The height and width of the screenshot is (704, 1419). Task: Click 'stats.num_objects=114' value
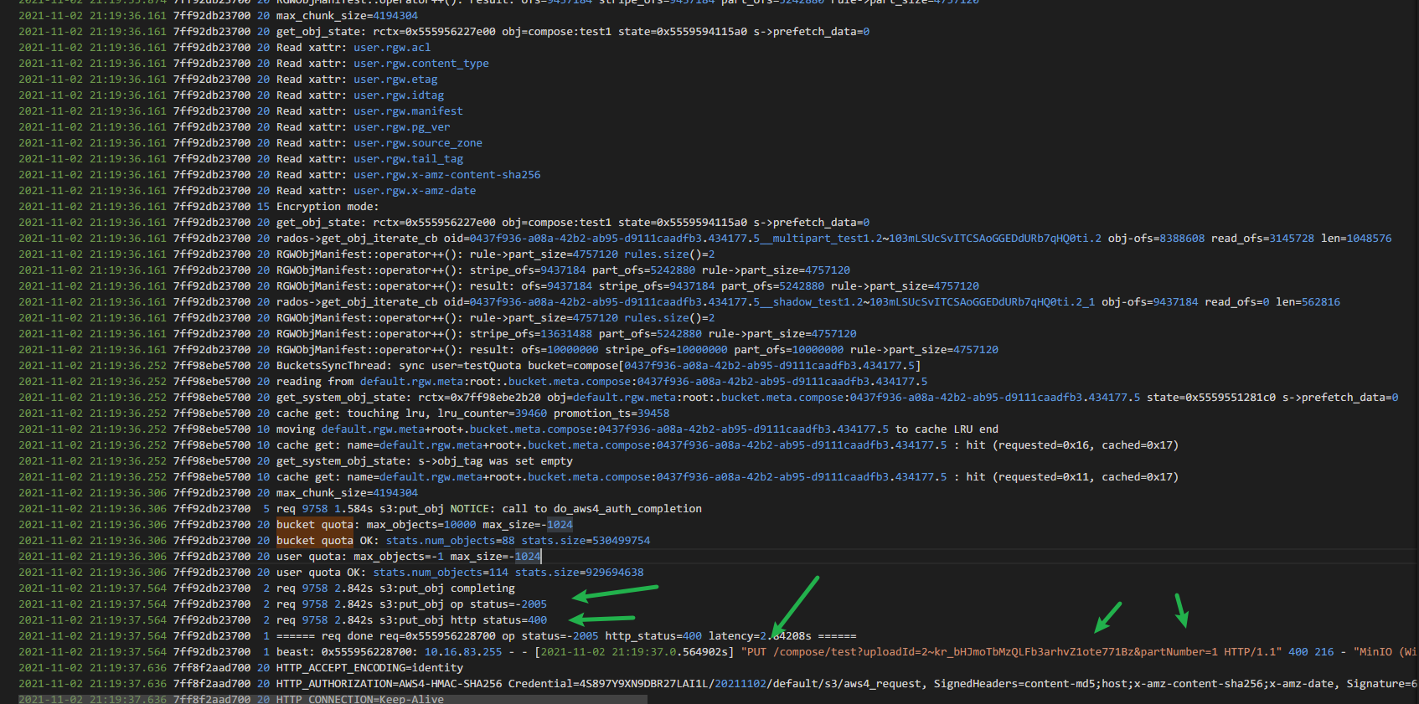coord(441,573)
